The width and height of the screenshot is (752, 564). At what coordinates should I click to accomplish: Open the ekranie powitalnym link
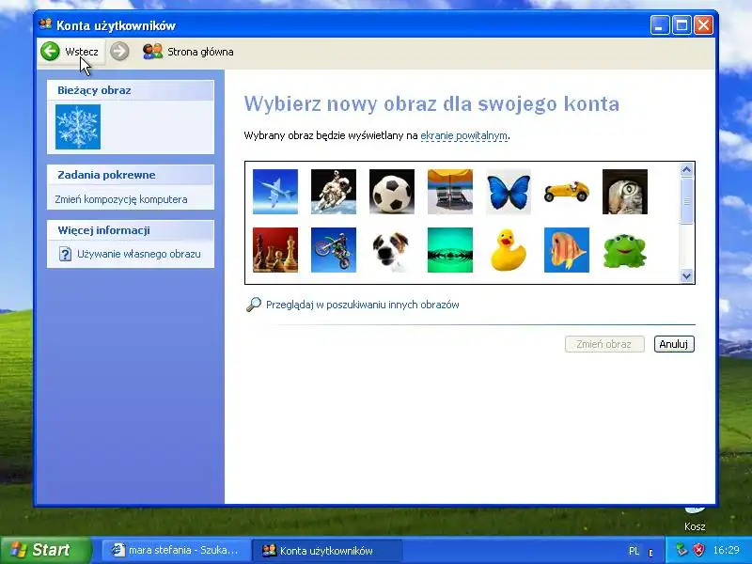463,135
